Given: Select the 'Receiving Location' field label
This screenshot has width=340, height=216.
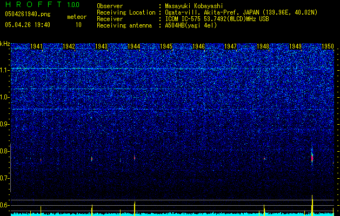Looking at the screenshot, I should coord(126,12).
